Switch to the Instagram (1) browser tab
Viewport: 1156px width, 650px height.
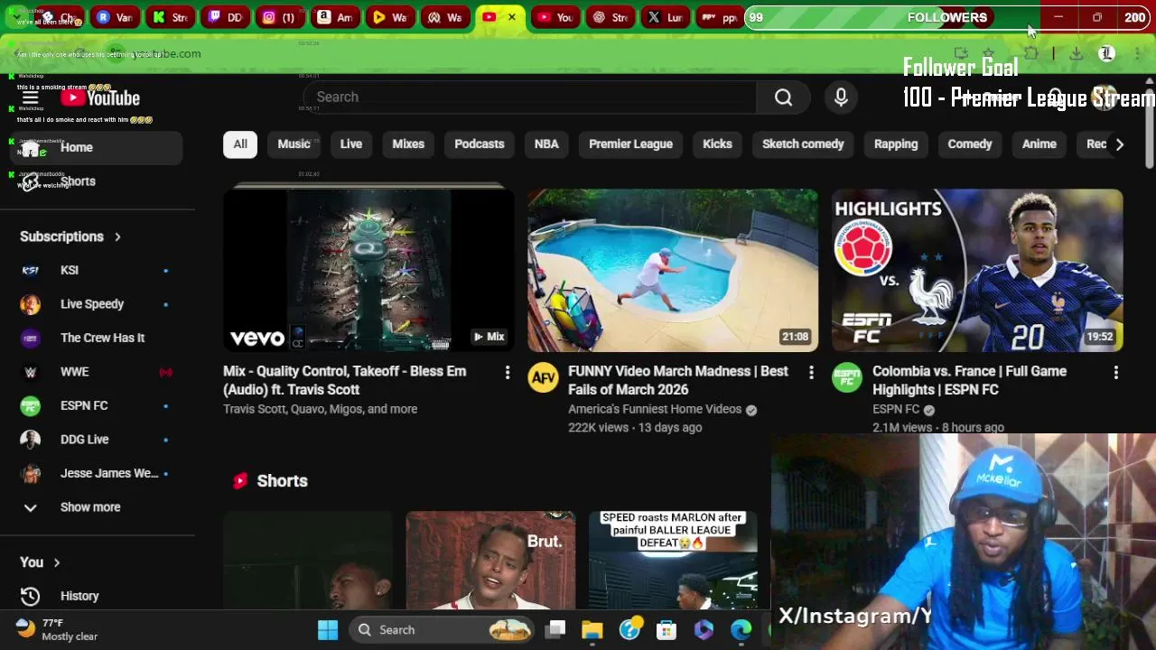(x=280, y=17)
